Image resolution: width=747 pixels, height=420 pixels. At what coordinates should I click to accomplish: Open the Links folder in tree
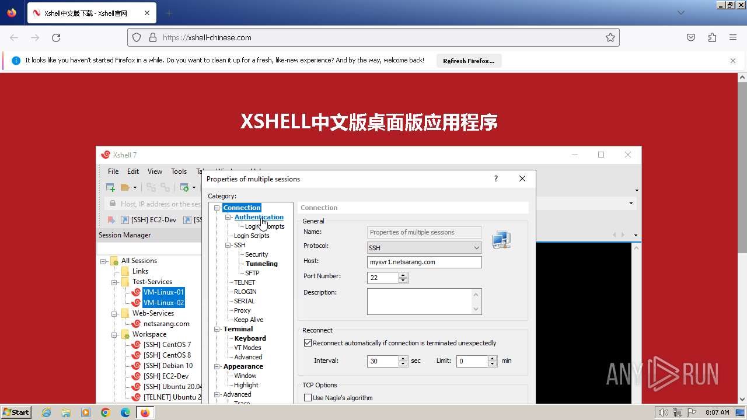(x=140, y=271)
